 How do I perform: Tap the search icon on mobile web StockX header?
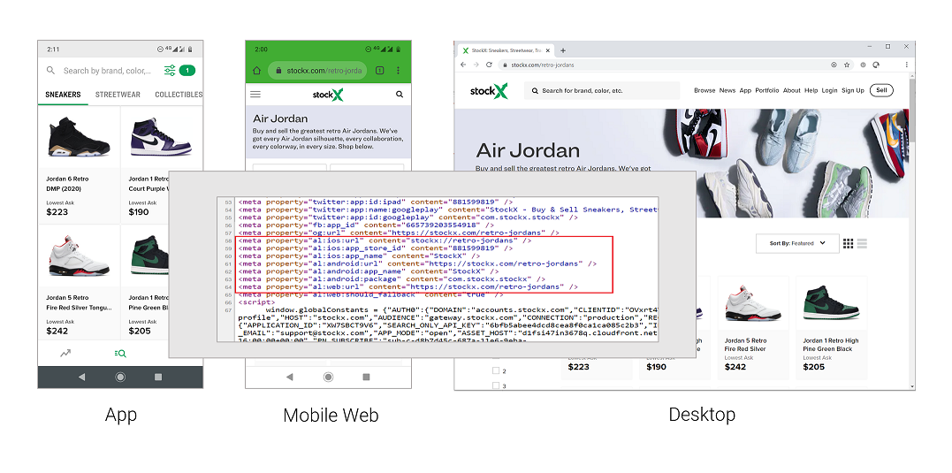[x=400, y=95]
